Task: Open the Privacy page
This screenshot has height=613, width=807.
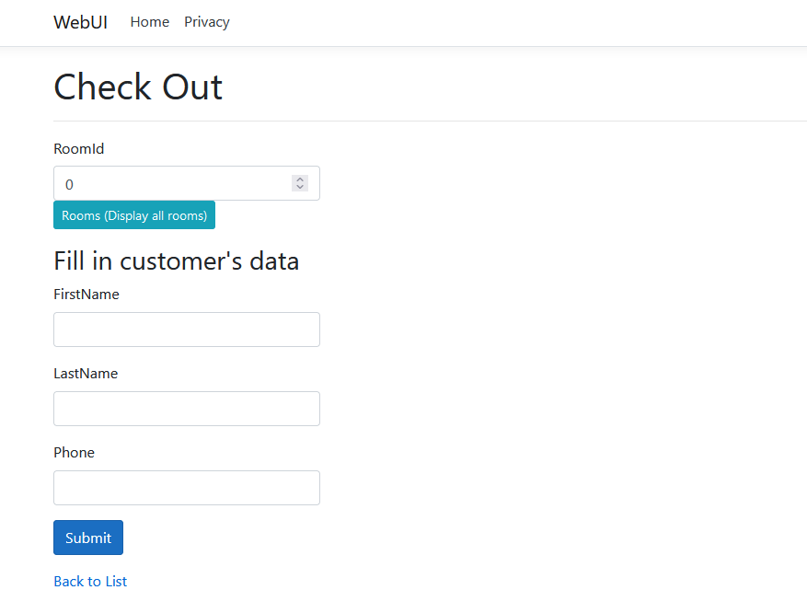Action: point(206,21)
